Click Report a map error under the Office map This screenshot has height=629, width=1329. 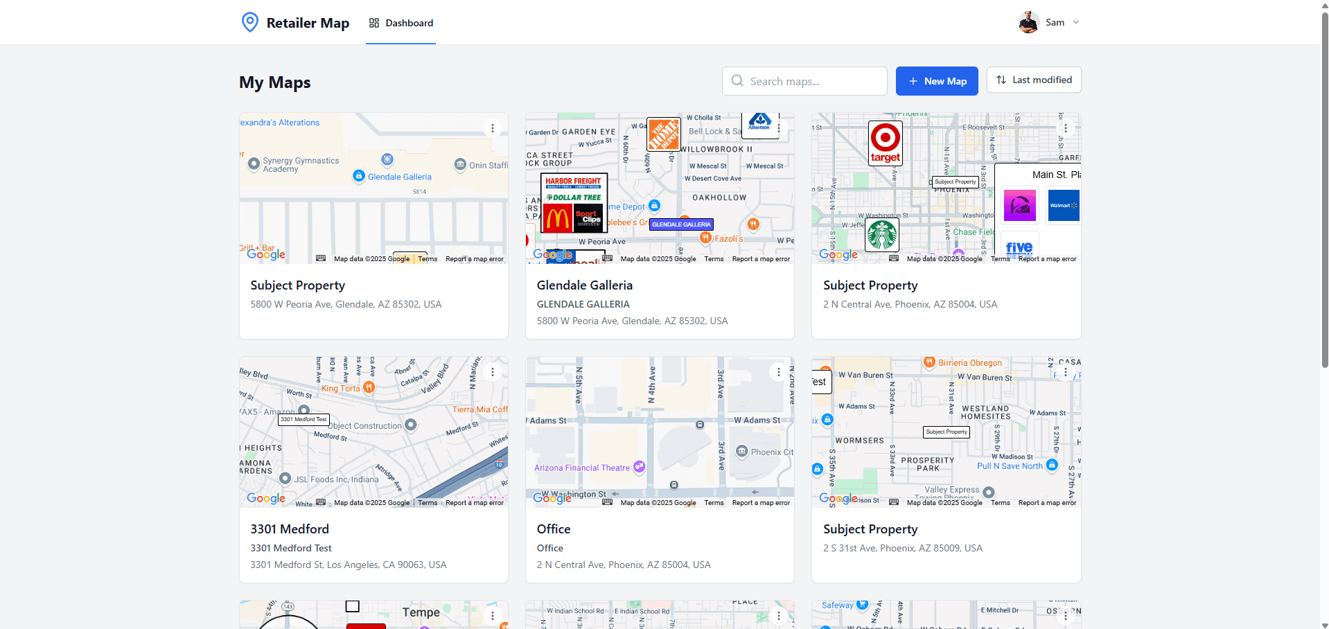tap(760, 502)
